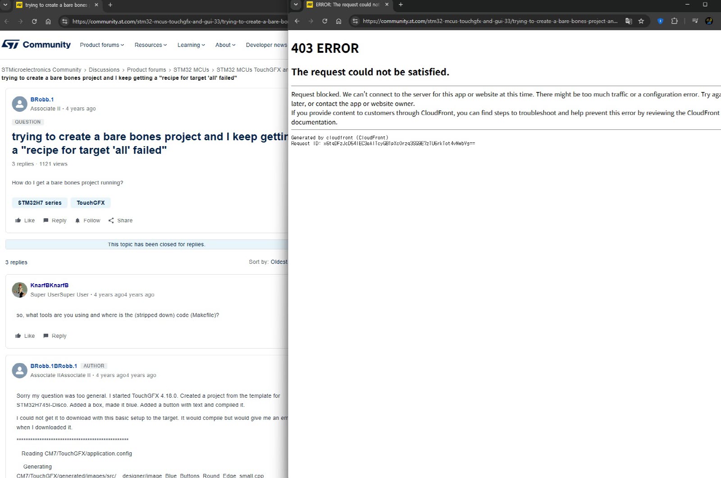Reload the left ST Community page
This screenshot has height=478, width=721.
34,21
